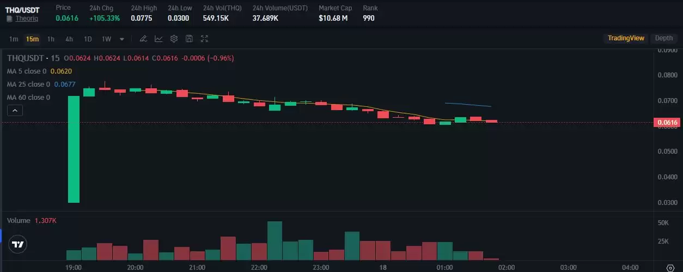
Task: Open chart settings gear icon
Action: (x=174, y=39)
